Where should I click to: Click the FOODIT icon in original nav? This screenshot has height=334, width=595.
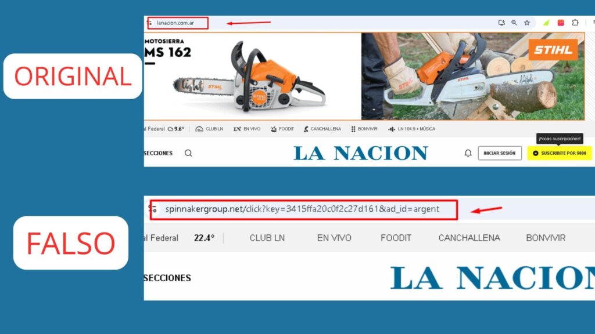point(274,129)
